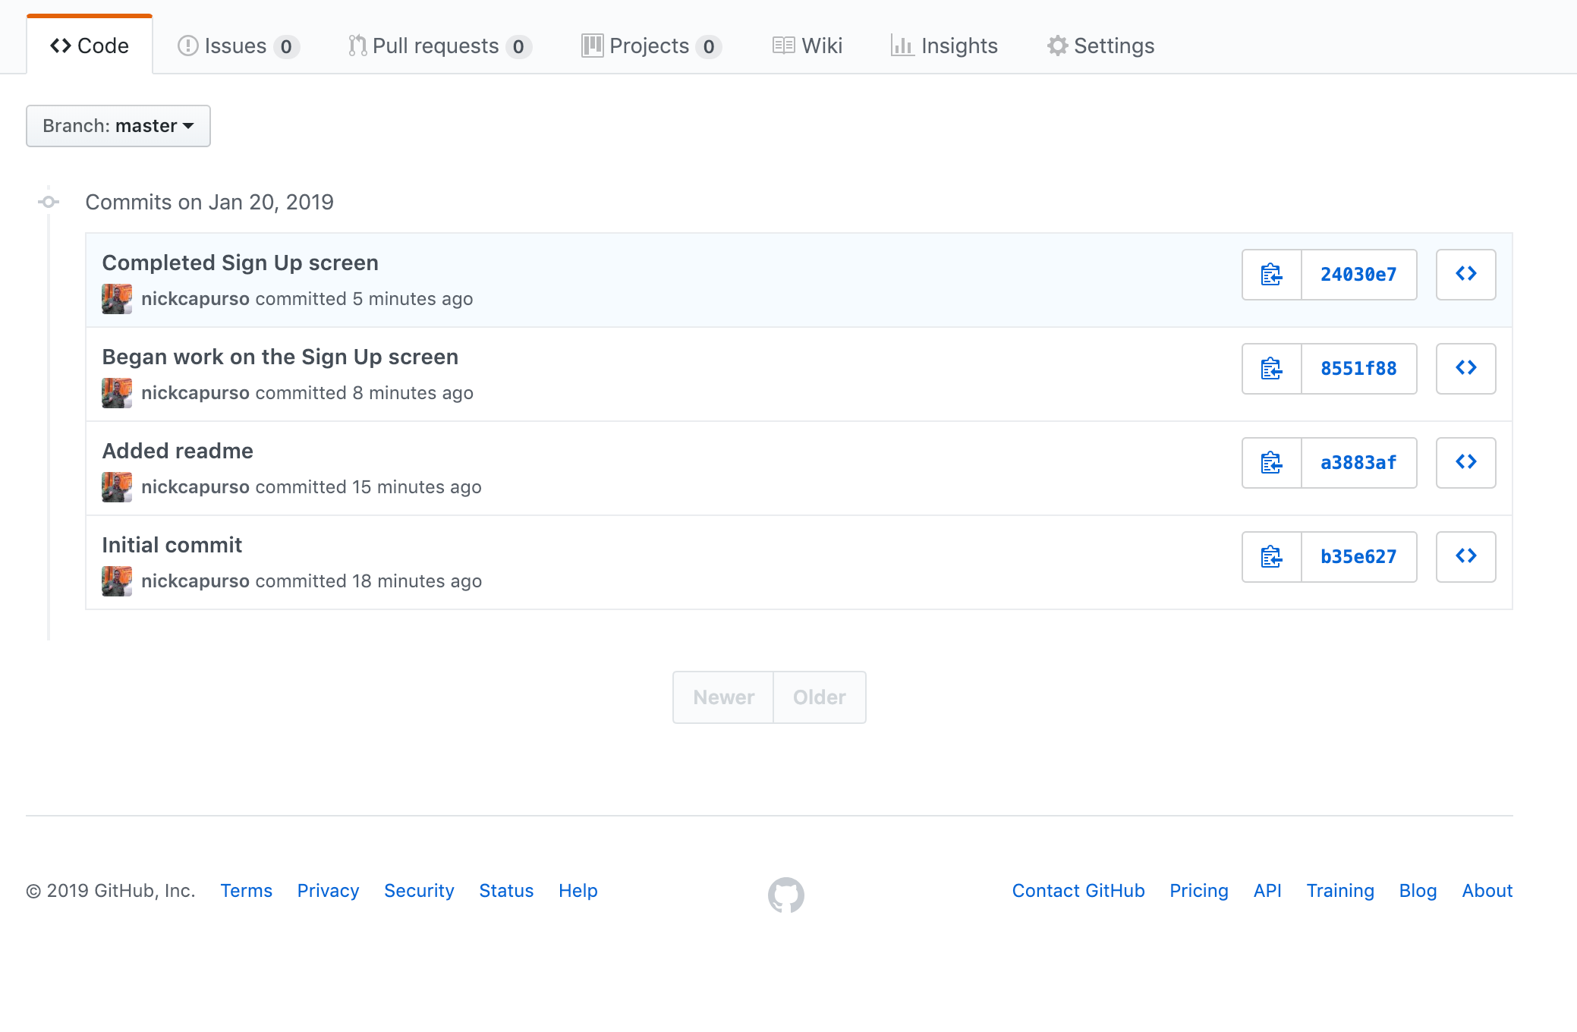Click GitHub octocat logo in footer
Screen dimensions: 1577x1032
(785, 895)
